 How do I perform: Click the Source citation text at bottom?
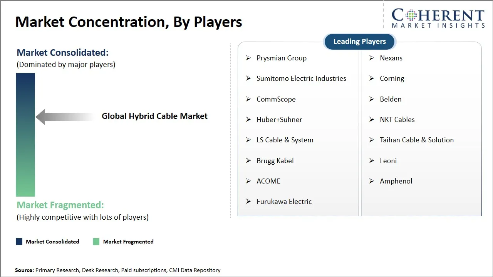click(118, 270)
